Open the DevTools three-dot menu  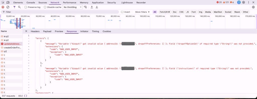[x=248, y=2]
